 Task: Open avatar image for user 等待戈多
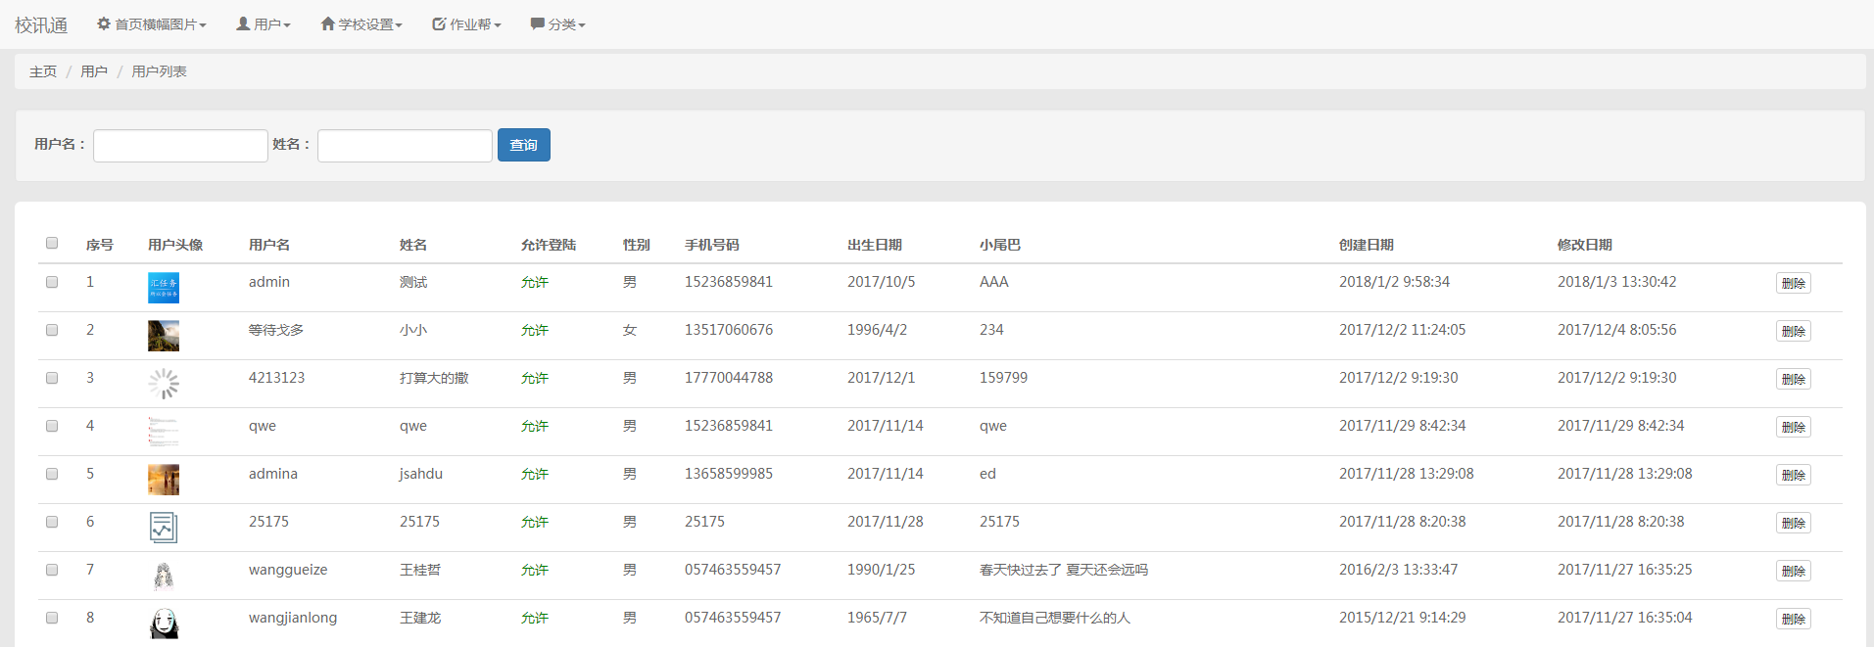[164, 336]
